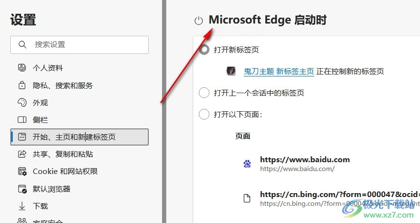Click the power icon beside Microsoft Edge 启动时
Image resolution: width=420 pixels, height=223 pixels.
pyautogui.click(x=198, y=21)
